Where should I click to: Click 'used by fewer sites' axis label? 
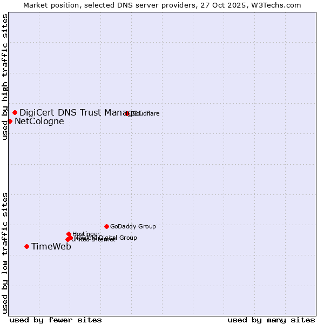point(56,320)
